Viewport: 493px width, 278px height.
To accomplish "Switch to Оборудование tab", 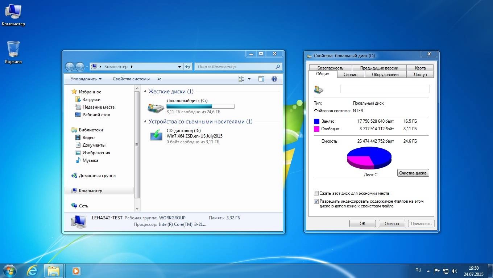I will [385, 75].
